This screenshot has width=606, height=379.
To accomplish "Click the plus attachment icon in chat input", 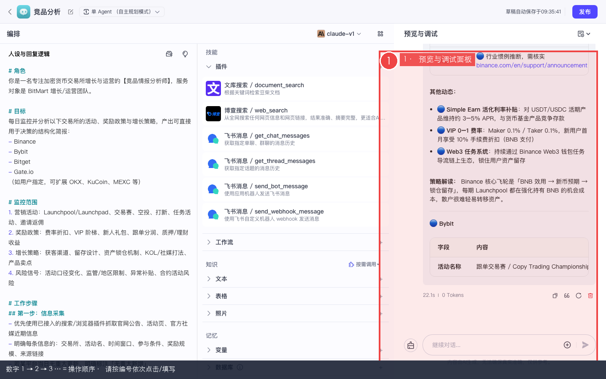I will [567, 345].
